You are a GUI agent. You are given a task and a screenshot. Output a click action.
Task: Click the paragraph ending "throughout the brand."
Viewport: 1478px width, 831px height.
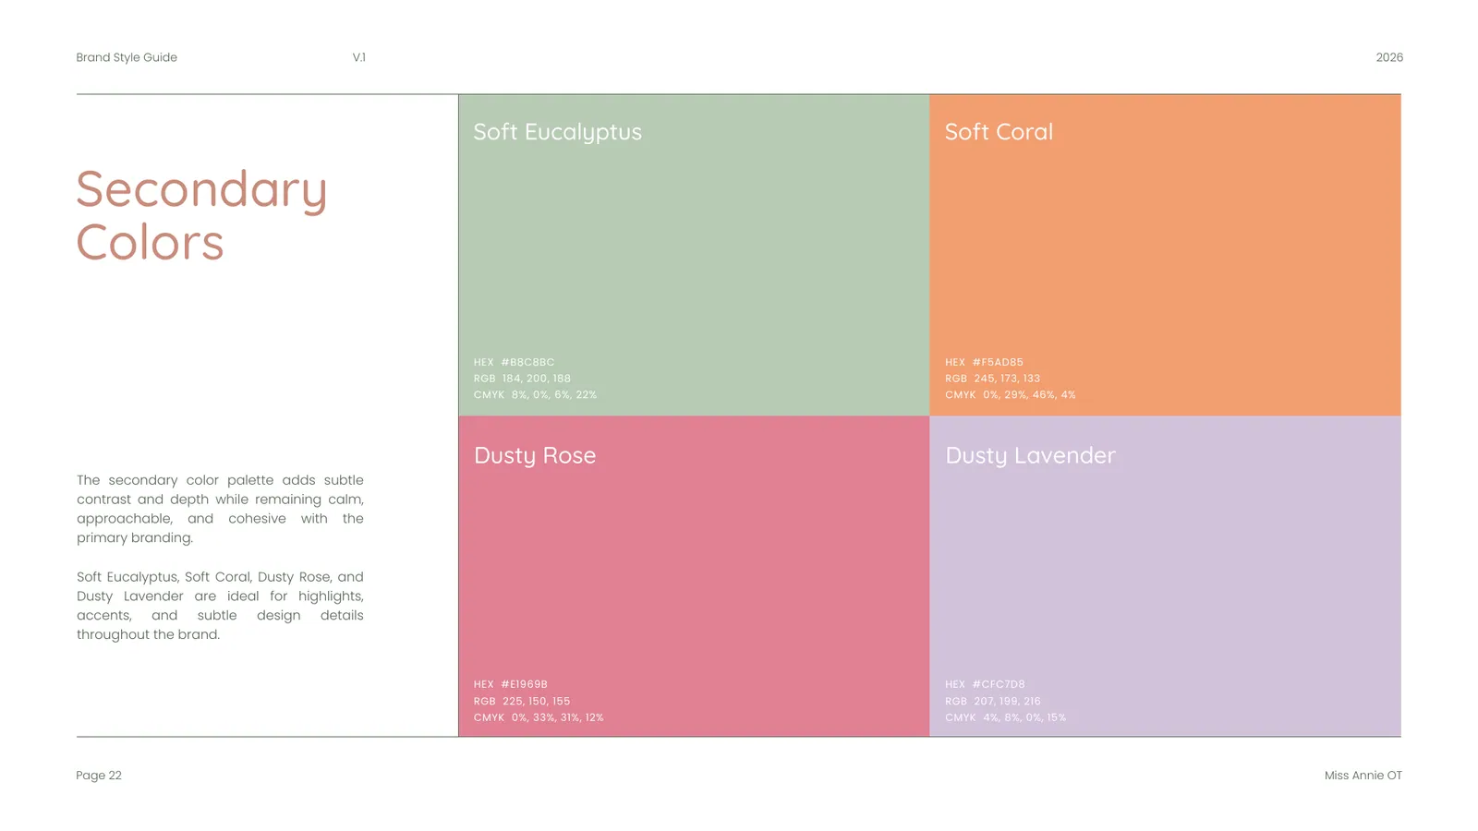tap(220, 606)
